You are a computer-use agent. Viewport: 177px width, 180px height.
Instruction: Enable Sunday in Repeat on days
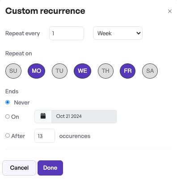click(x=13, y=71)
